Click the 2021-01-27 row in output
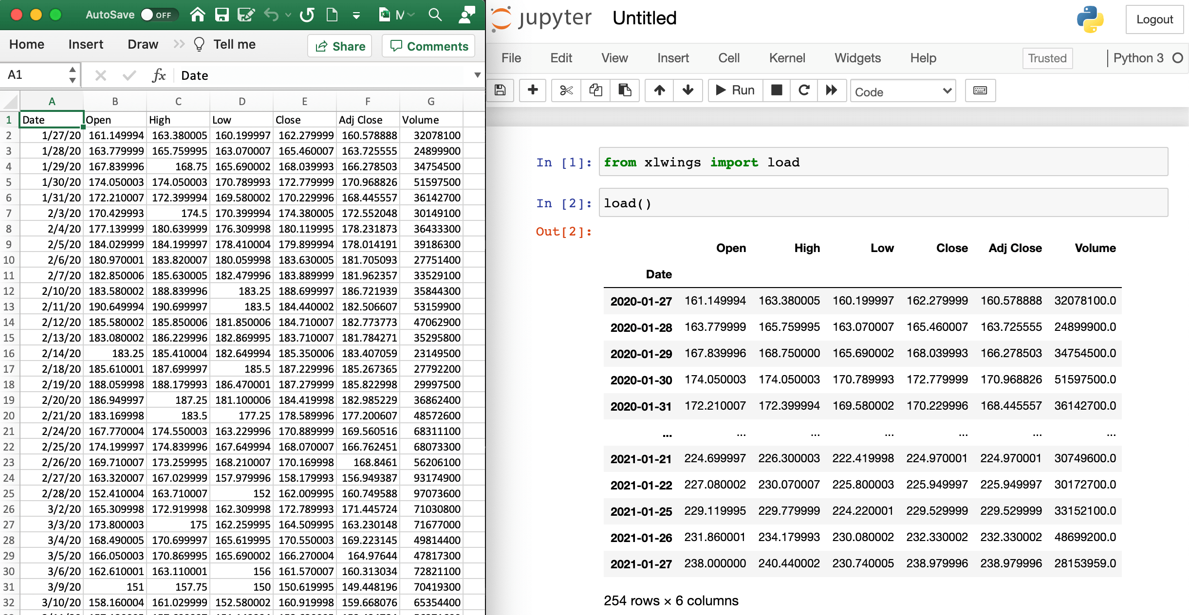Viewport: 1189px width, 615px height. [x=862, y=563]
